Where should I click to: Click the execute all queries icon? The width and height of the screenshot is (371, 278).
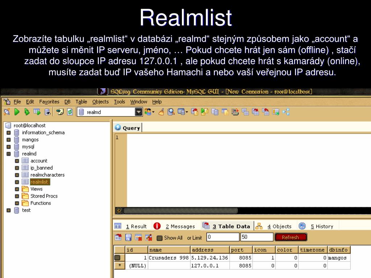[27, 112]
